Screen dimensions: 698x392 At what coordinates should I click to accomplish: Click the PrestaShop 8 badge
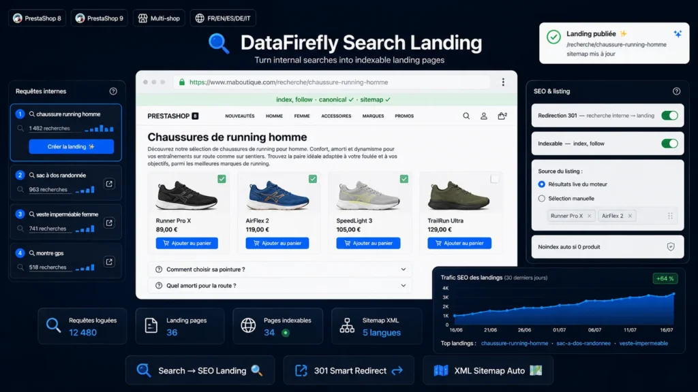pyautogui.click(x=37, y=18)
